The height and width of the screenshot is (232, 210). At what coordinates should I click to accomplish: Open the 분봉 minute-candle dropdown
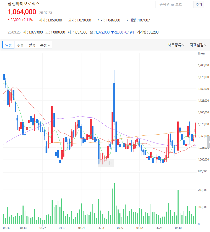(45, 45)
